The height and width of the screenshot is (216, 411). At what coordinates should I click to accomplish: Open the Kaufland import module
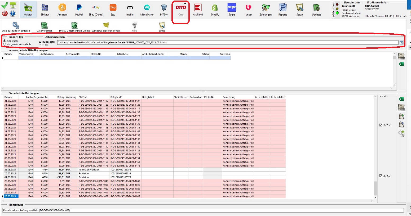198,10
